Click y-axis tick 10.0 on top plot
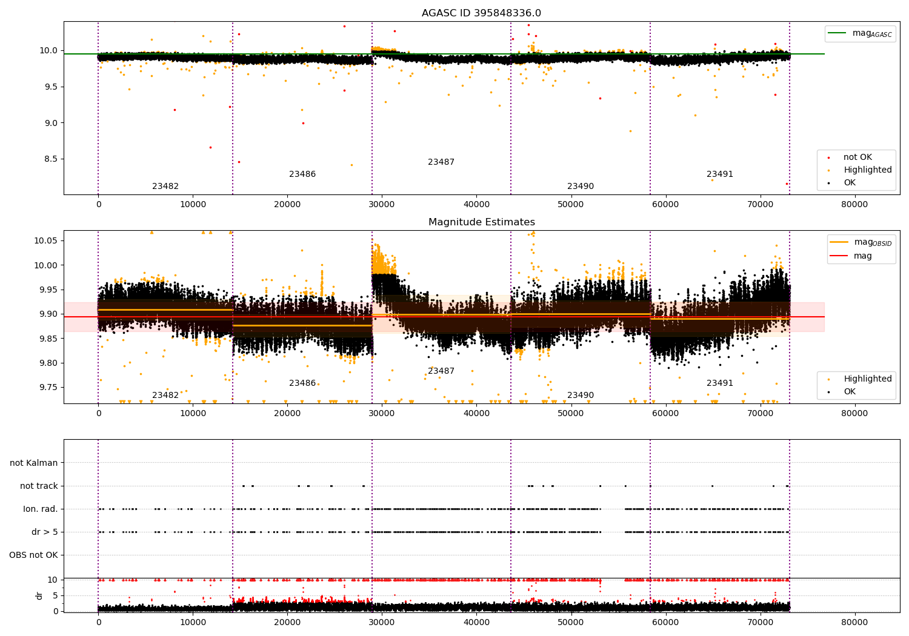The width and height of the screenshot is (909, 636). pos(48,51)
